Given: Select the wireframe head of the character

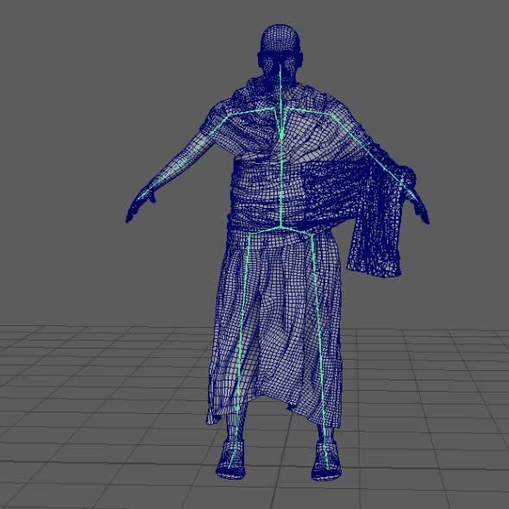Looking at the screenshot, I should point(280,52).
